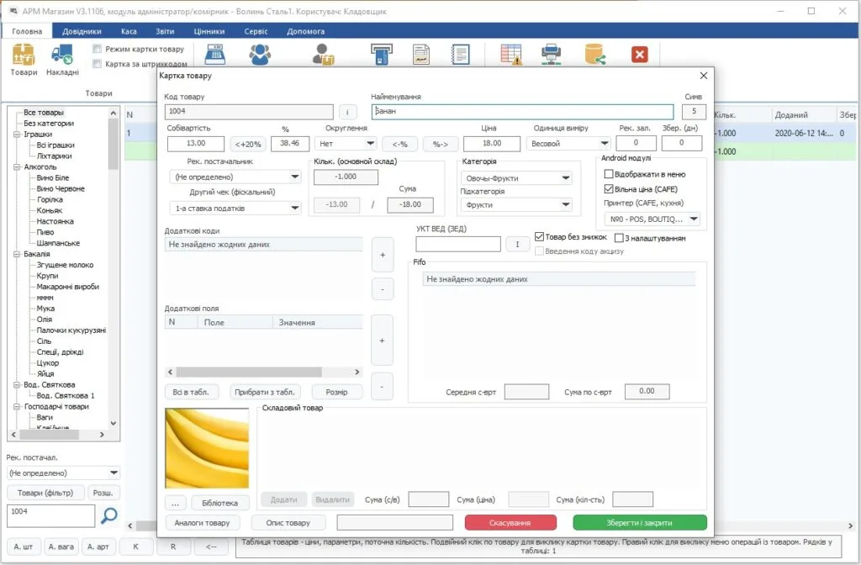Open Каса menu
The width and height of the screenshot is (861, 565).
129,31
